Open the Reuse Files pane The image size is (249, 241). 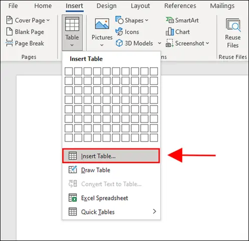(x=233, y=33)
